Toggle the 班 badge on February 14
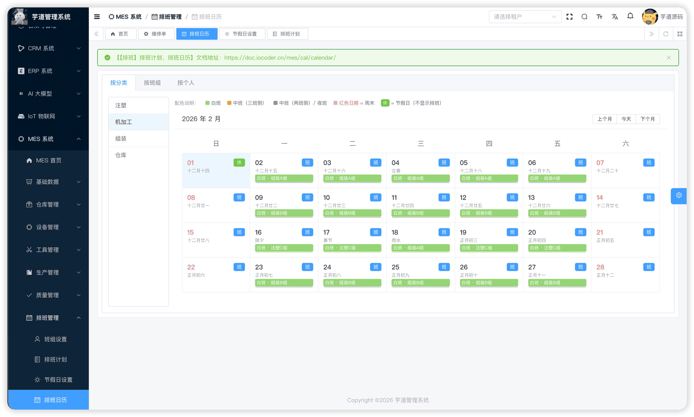694x417 pixels. (649, 198)
